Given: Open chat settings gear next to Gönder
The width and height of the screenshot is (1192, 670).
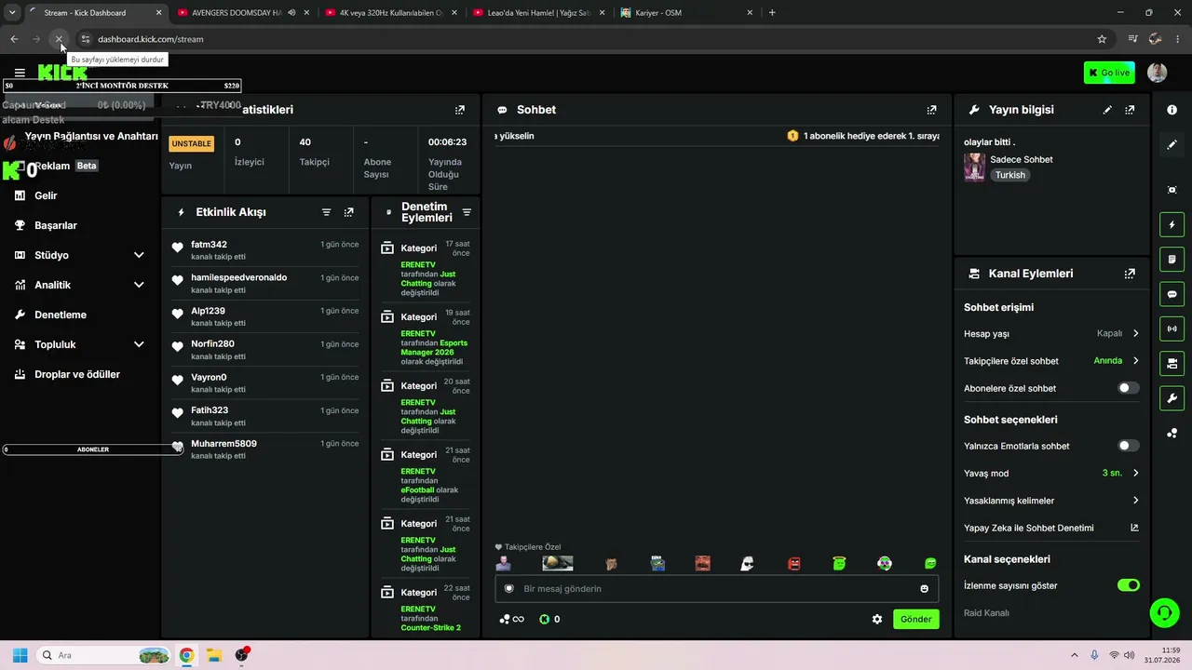Looking at the screenshot, I should tap(877, 619).
